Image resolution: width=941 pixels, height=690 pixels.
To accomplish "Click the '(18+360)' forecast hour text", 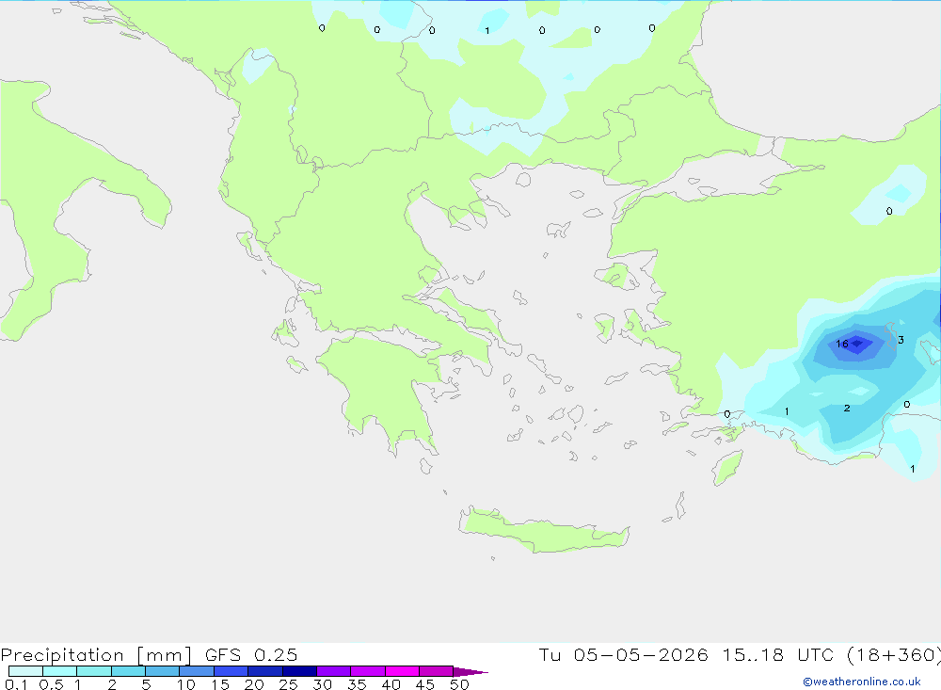I will pyautogui.click(x=894, y=654).
